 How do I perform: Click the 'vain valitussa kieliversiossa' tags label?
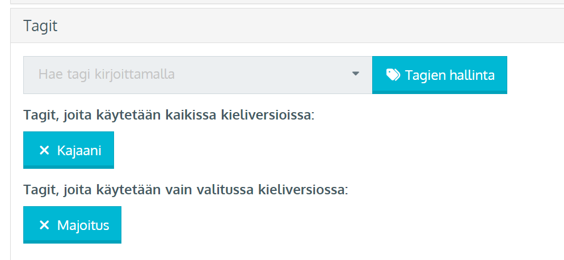(186, 190)
